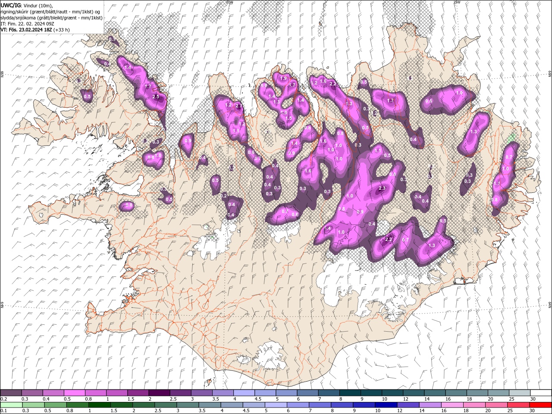Click the lower legend swatch between 14 and 16
552x414 pixels.
[430, 405]
